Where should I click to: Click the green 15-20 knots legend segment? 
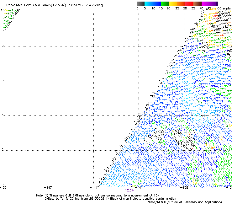[x=165, y=4]
